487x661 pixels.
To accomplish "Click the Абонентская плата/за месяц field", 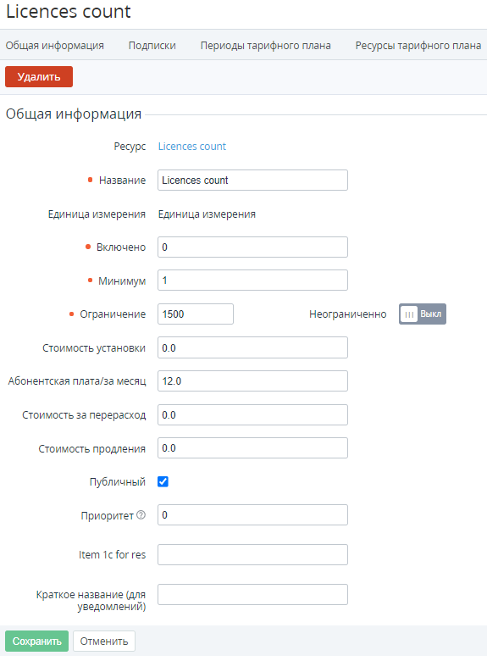I will pos(252,381).
